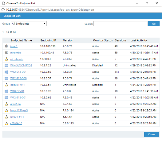Click the Windows icon for W10-DEV01

point(6,91)
